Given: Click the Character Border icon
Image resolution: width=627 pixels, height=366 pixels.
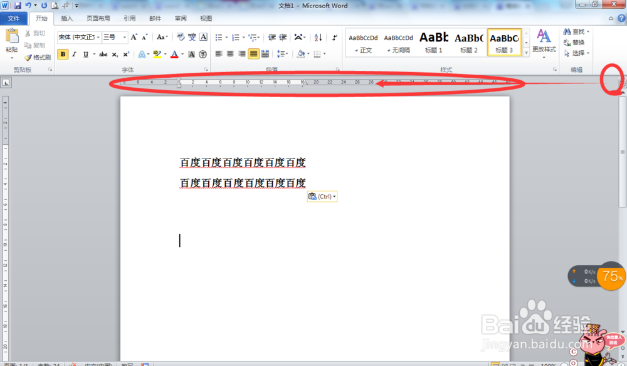Looking at the screenshot, I should click(203, 37).
